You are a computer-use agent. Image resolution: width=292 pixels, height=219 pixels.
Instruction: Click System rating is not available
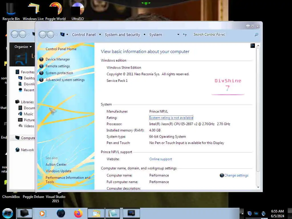tap(171, 118)
